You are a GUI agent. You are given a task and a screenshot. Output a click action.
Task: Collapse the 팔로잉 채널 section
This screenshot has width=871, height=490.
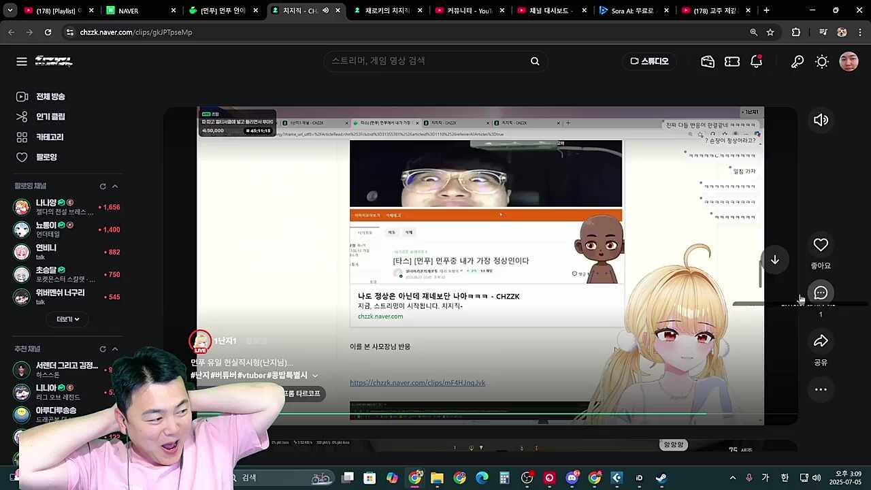click(x=115, y=186)
